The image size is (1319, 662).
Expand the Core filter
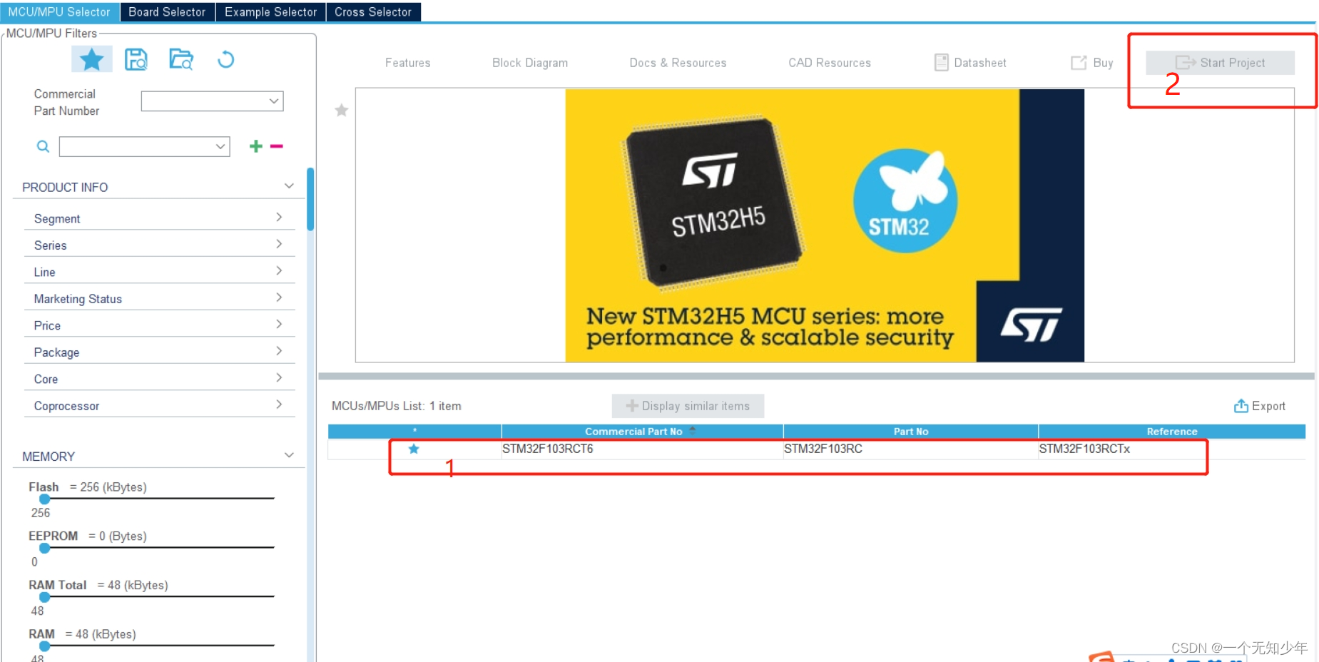click(x=279, y=377)
